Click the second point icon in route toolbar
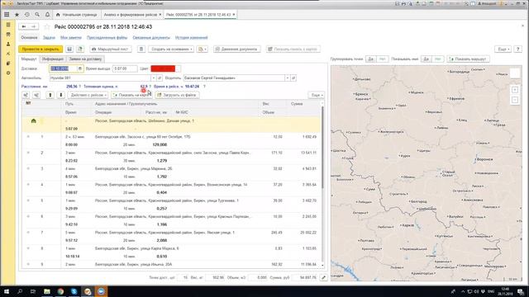 click(36, 96)
